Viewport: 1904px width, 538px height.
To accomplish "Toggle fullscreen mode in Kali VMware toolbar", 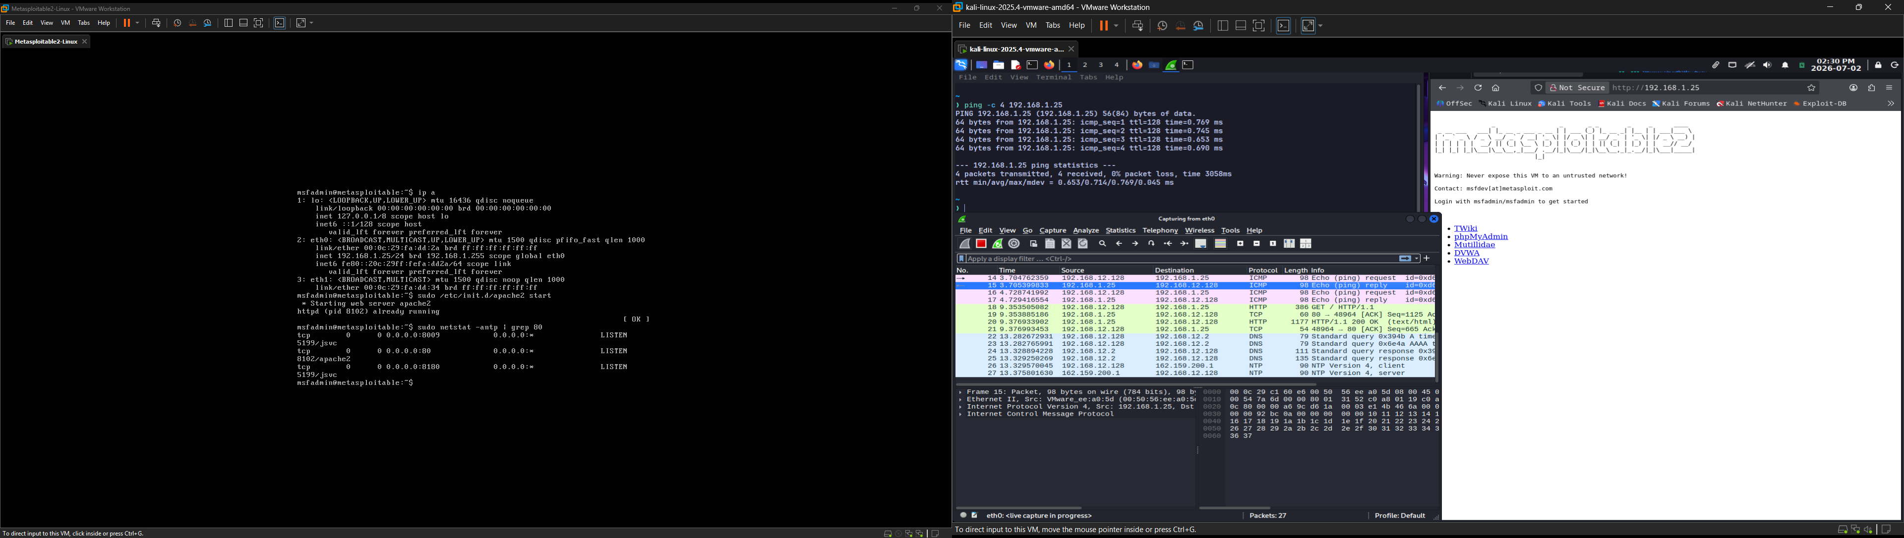I will 1259,26.
